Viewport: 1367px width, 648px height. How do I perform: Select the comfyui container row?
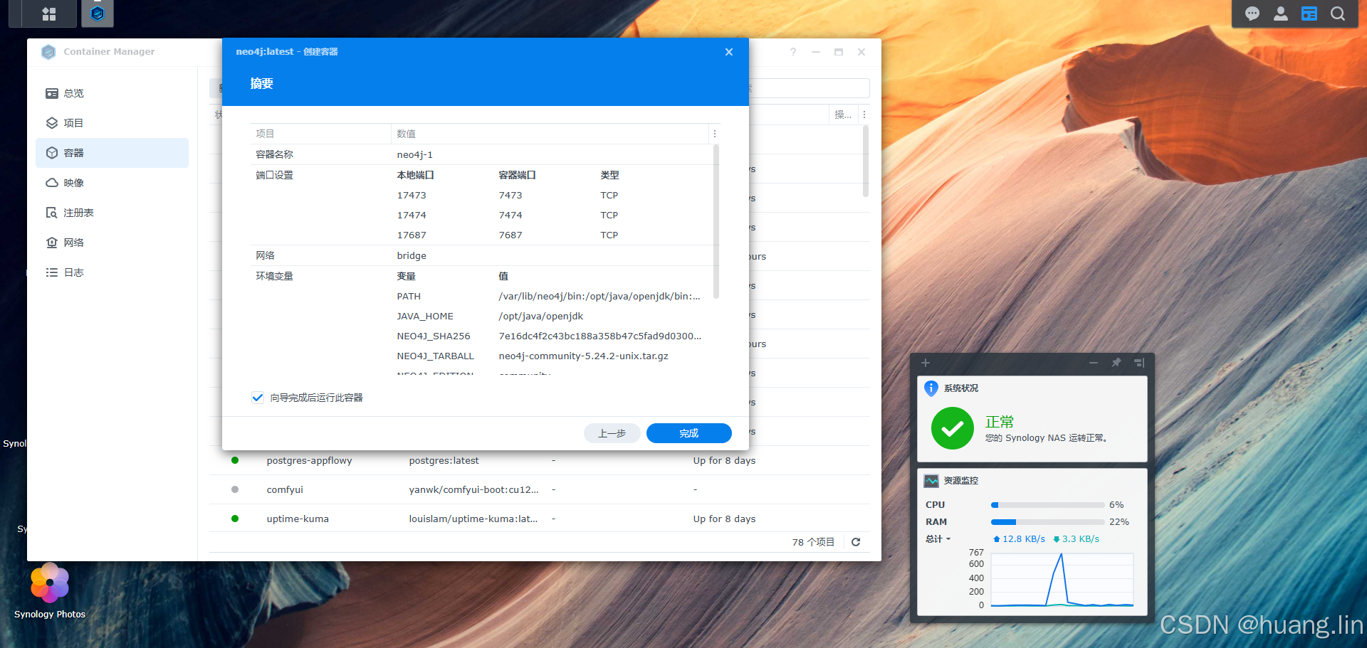540,489
